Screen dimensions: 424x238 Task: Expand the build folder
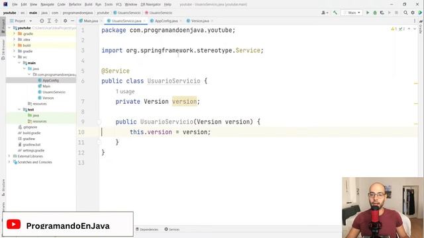[x=15, y=46]
